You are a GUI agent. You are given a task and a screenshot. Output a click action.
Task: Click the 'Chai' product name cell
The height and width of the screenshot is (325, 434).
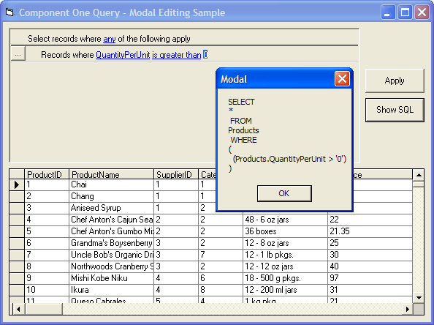111,184
